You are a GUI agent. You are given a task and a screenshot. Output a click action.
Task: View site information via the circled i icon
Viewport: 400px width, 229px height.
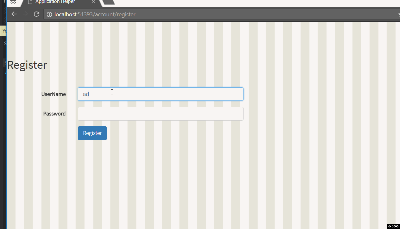[49, 14]
